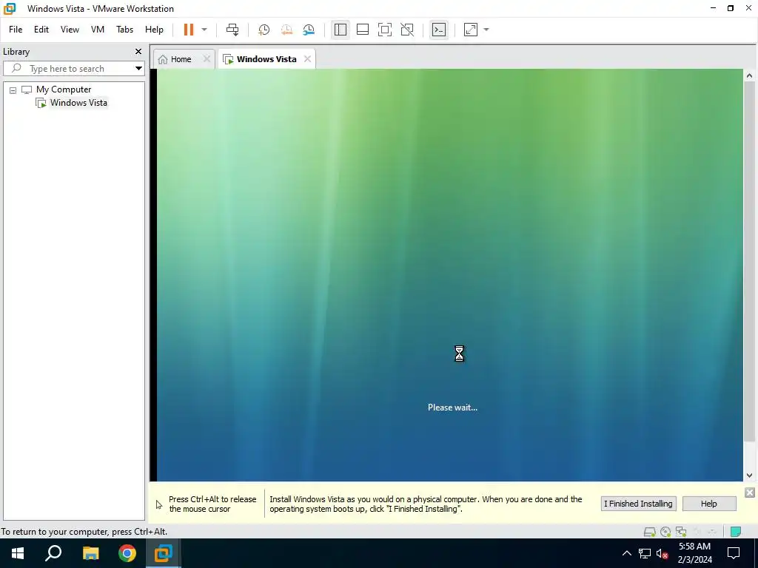
Task: Open the Help menu
Action: (154, 30)
